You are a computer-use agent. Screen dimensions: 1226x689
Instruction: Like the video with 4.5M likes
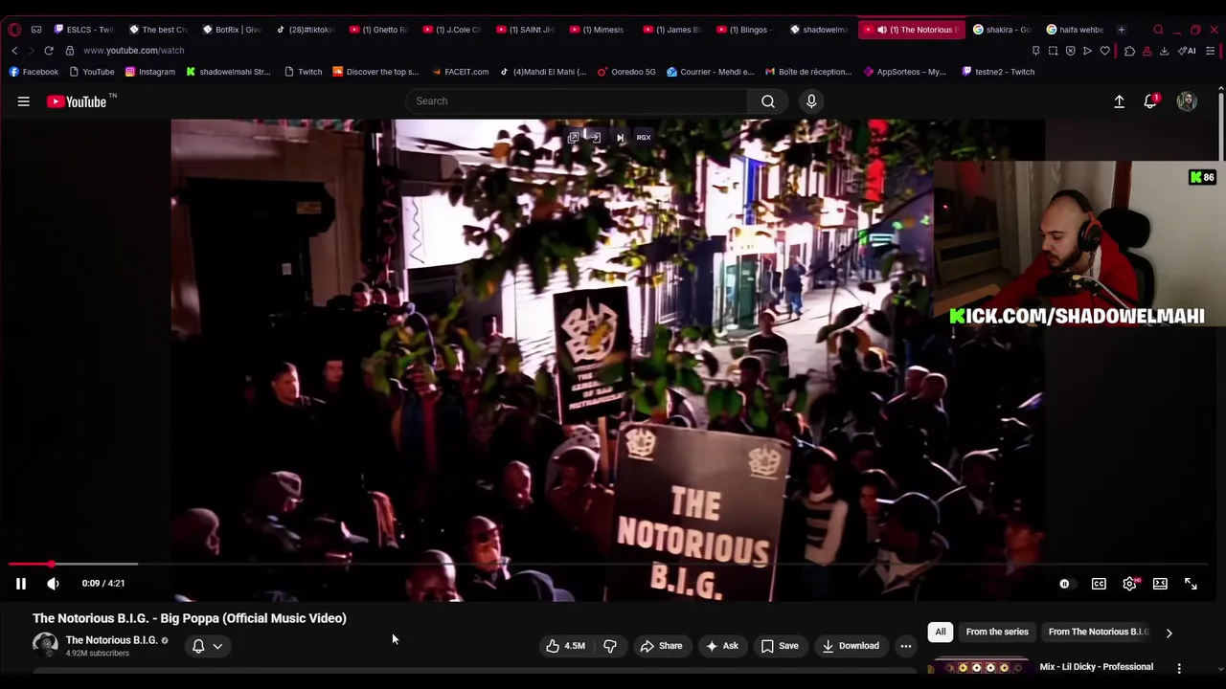click(565, 646)
